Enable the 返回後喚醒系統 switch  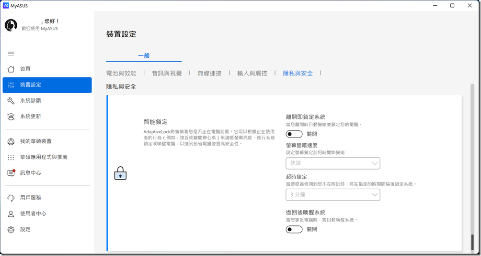tap(294, 229)
